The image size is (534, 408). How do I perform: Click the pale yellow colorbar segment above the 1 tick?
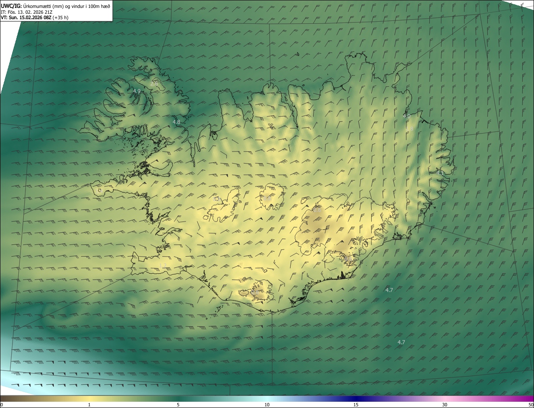point(89,398)
